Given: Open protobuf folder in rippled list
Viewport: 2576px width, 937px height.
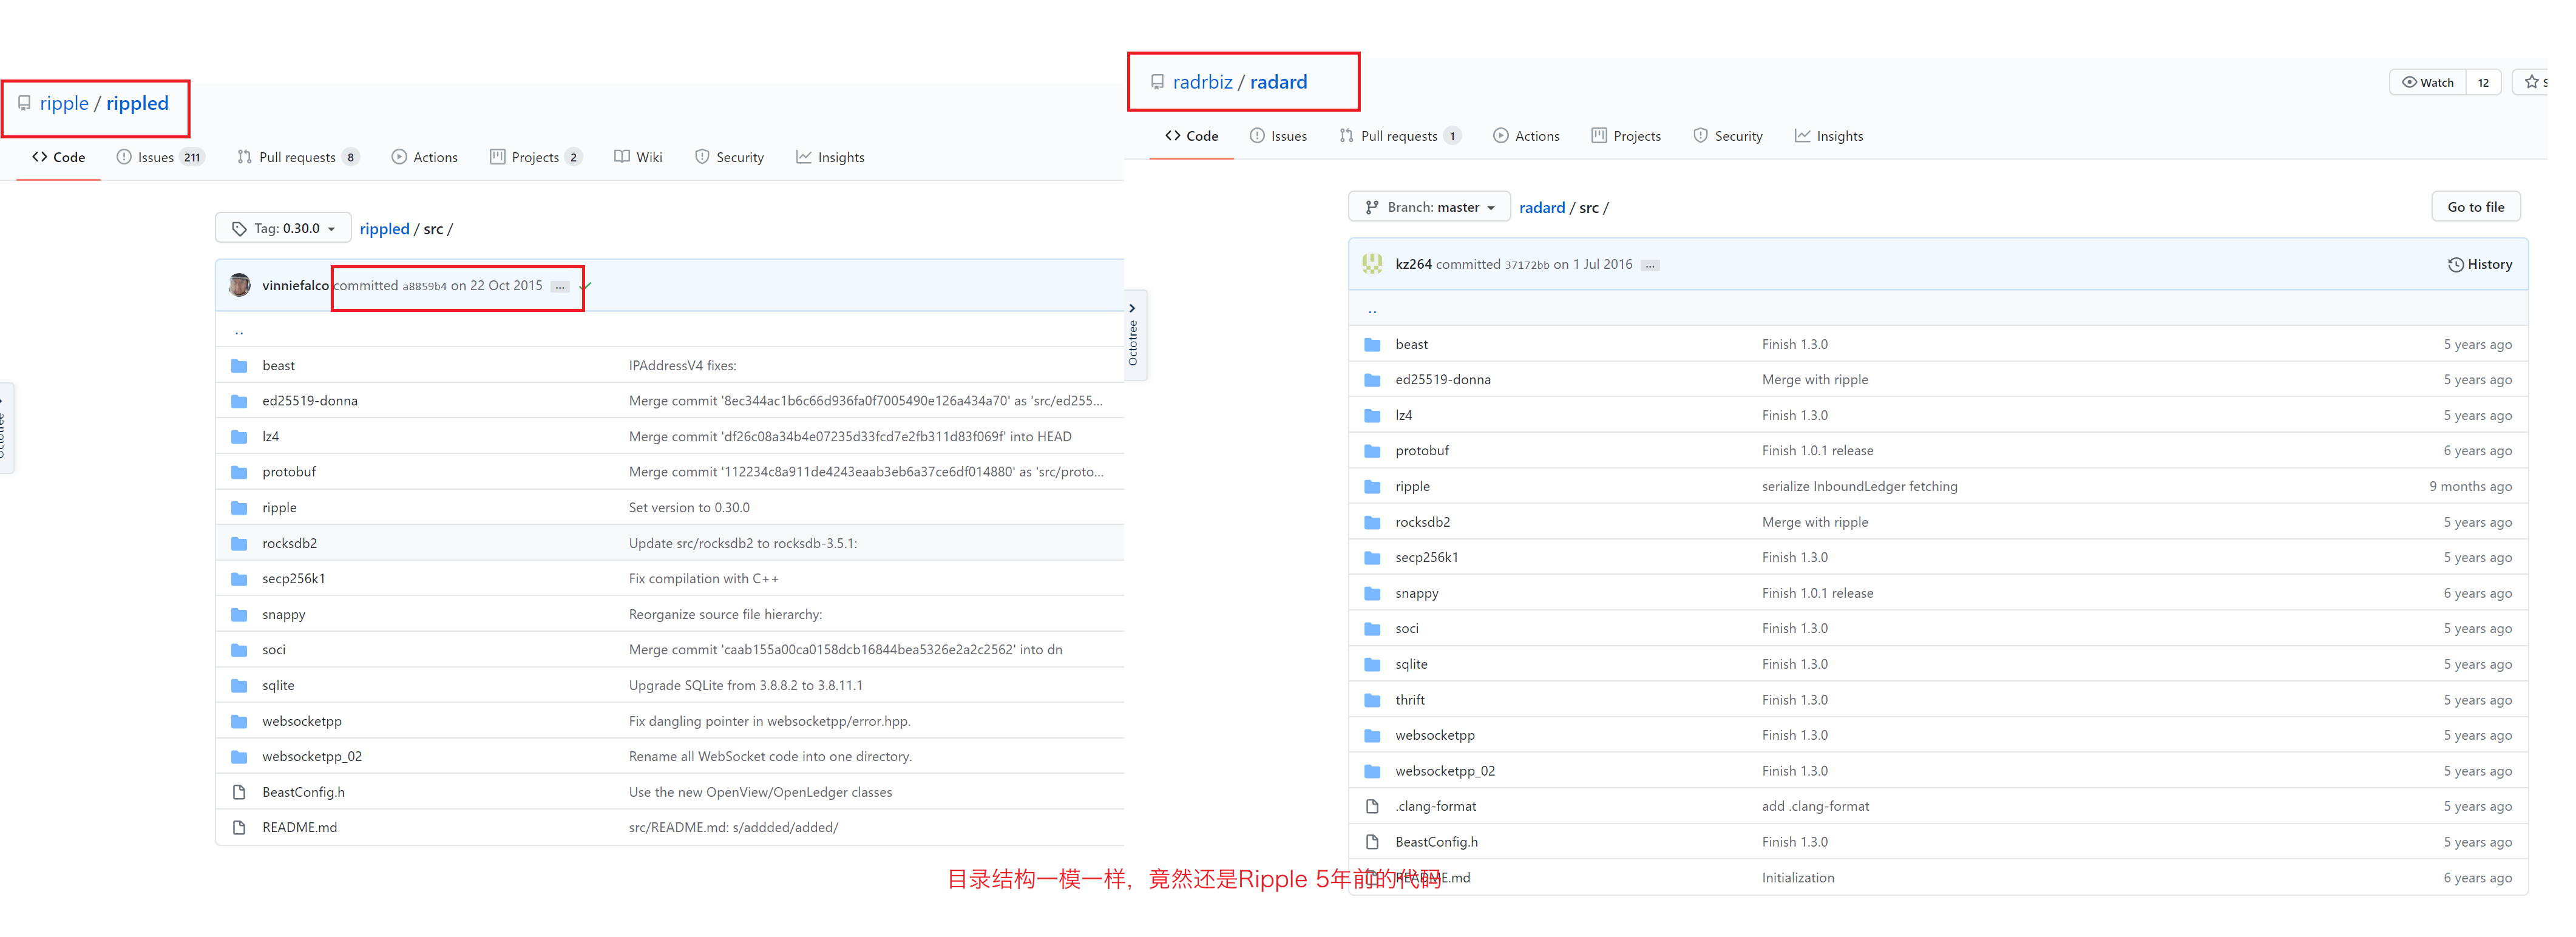Looking at the screenshot, I should (289, 472).
